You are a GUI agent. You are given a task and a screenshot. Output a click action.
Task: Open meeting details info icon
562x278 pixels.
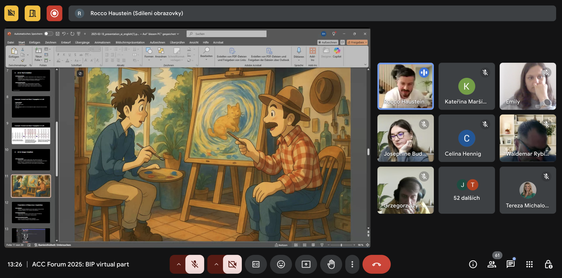click(x=473, y=264)
